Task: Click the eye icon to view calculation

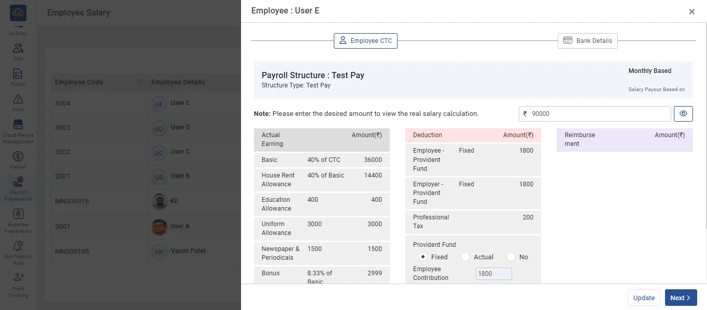Action: click(683, 114)
